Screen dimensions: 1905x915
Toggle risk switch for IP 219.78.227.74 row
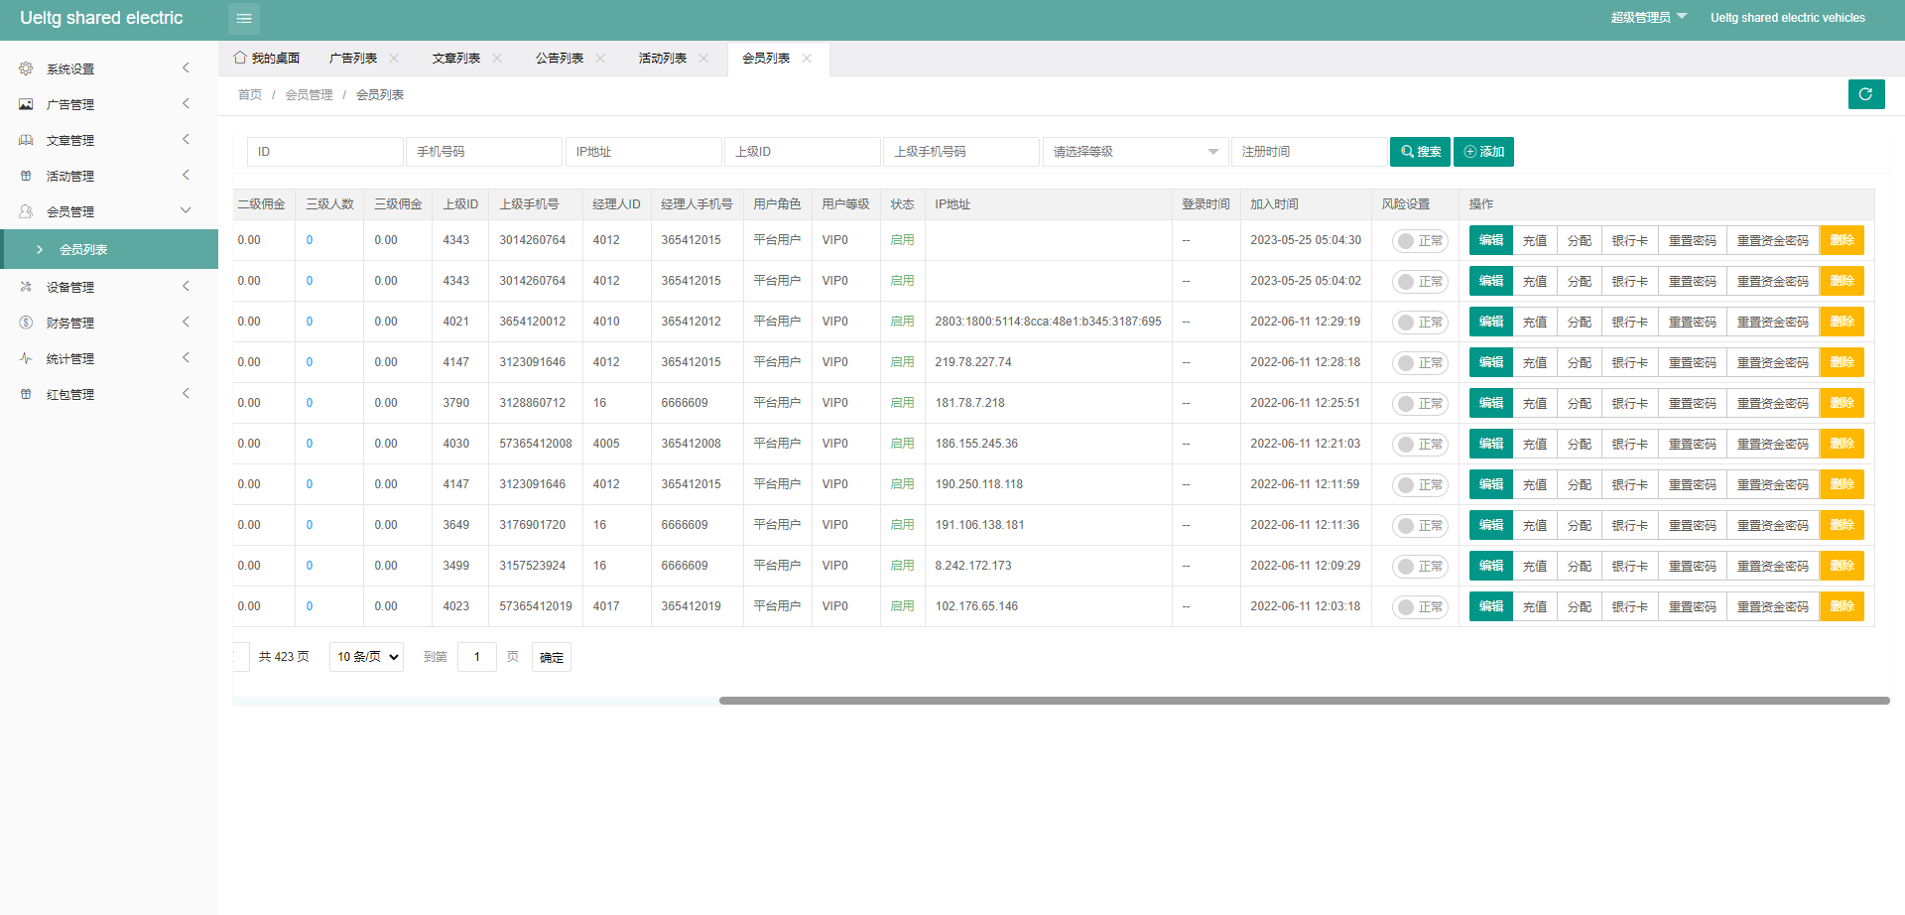click(x=1419, y=363)
